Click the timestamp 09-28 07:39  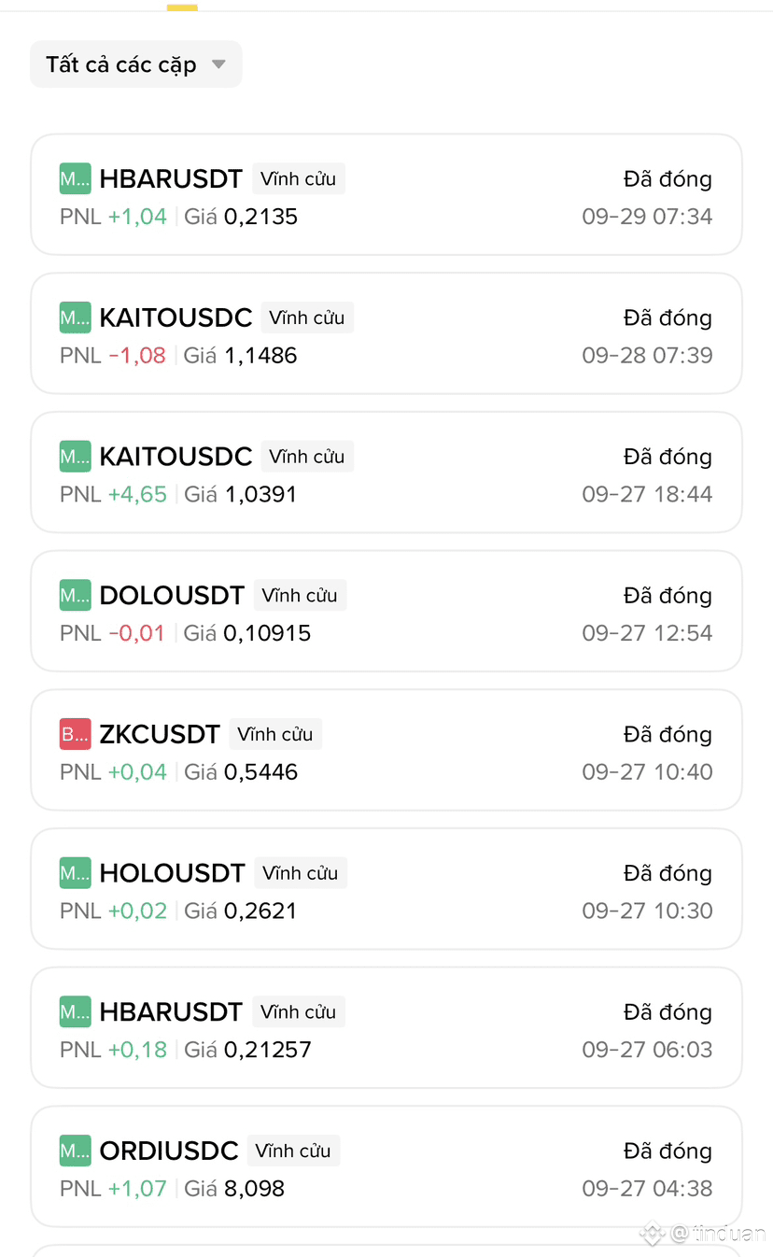(x=647, y=355)
